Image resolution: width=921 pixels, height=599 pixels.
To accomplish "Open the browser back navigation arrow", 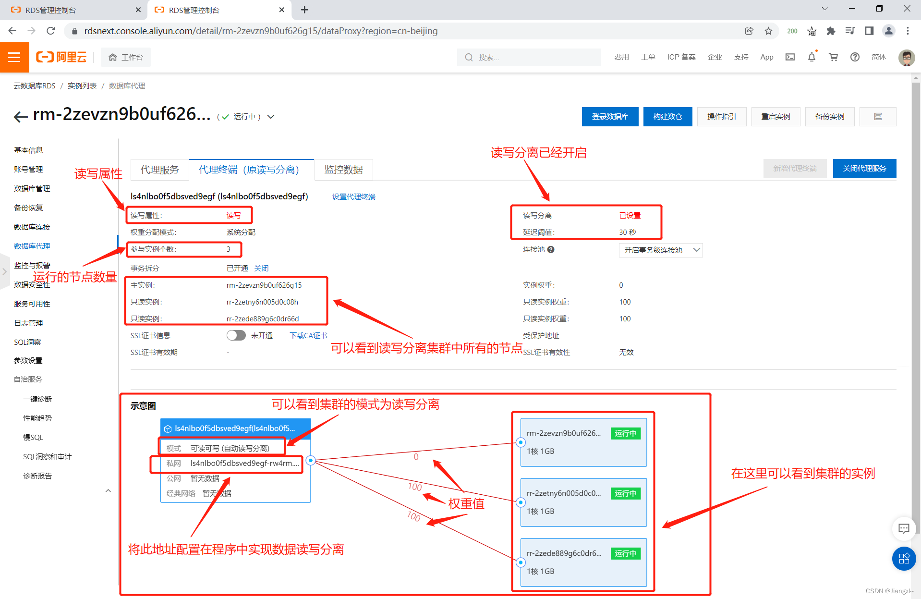I will point(12,31).
